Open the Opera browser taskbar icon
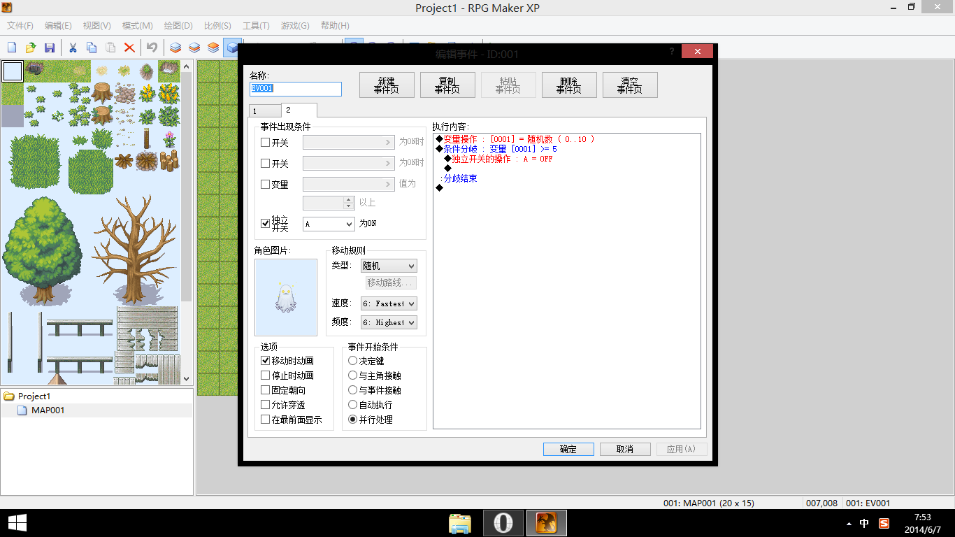The image size is (955, 537). click(x=503, y=523)
